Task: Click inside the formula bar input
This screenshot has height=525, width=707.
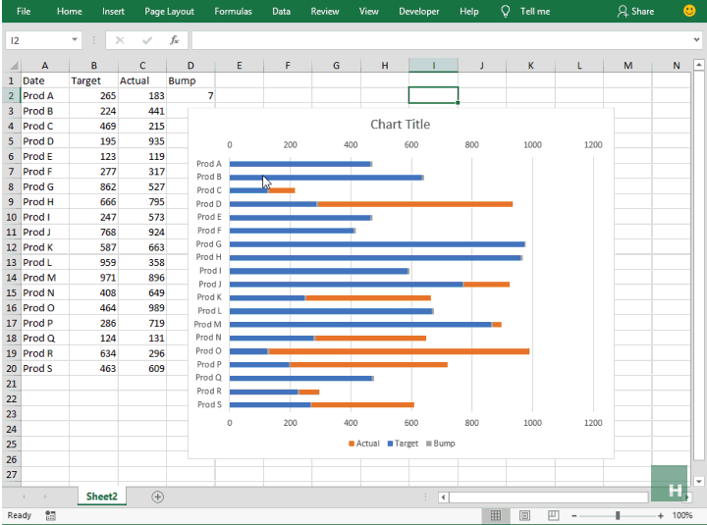Action: coord(441,40)
